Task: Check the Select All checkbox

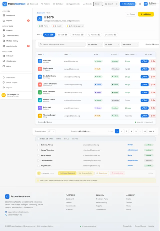Action: (x=38, y=139)
